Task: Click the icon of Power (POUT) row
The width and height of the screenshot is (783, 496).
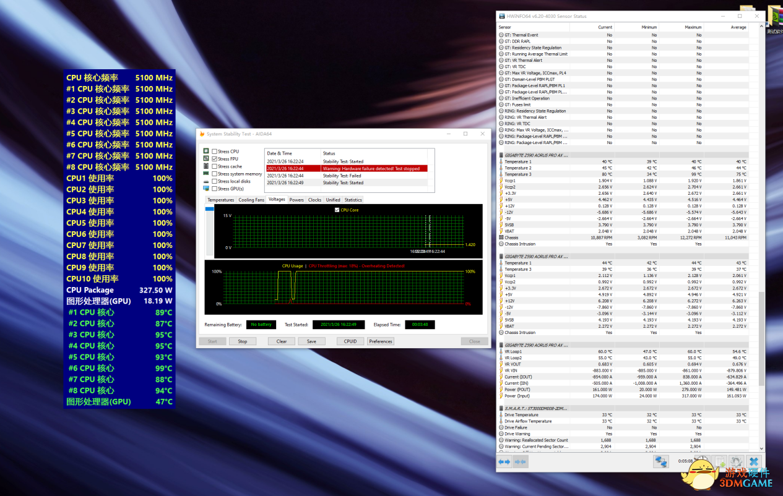Action: coord(501,390)
